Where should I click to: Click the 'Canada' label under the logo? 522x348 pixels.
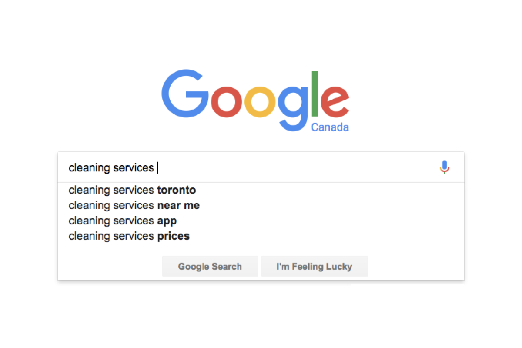(330, 127)
